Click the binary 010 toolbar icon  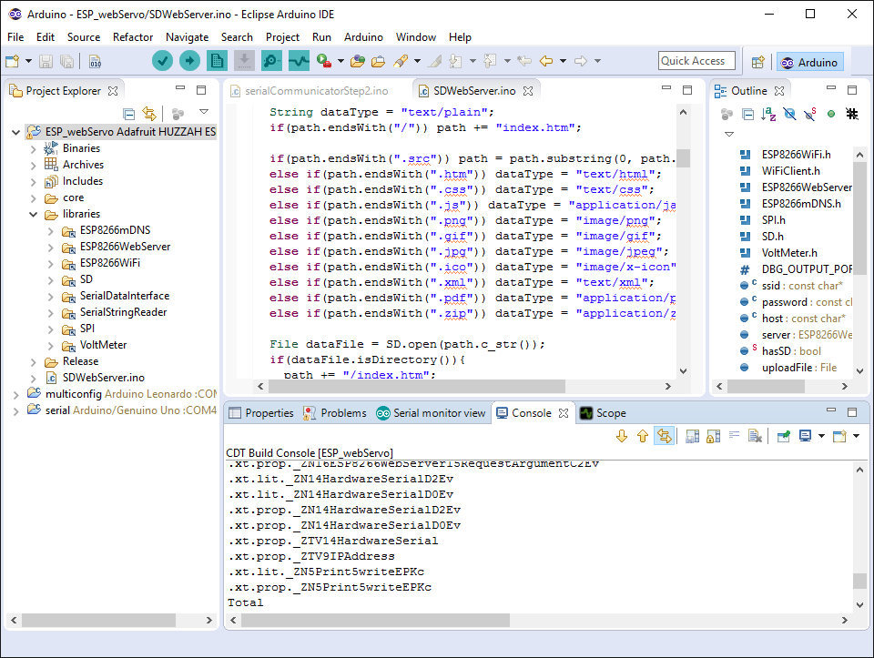pos(96,61)
